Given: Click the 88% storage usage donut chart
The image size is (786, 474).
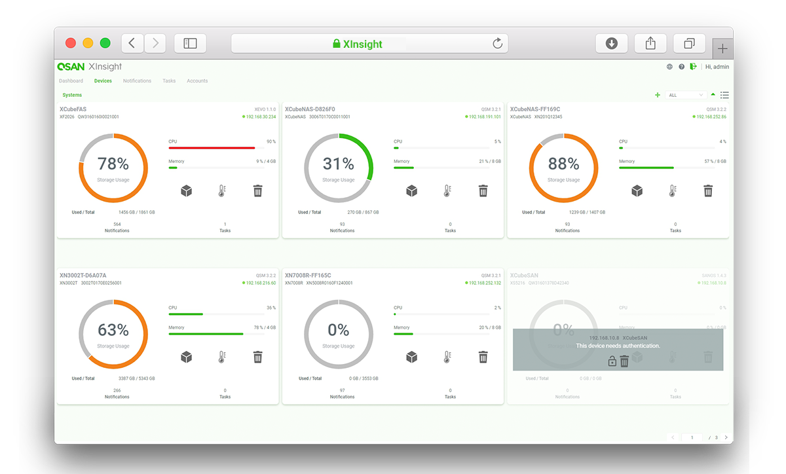Looking at the screenshot, I should 564,168.
